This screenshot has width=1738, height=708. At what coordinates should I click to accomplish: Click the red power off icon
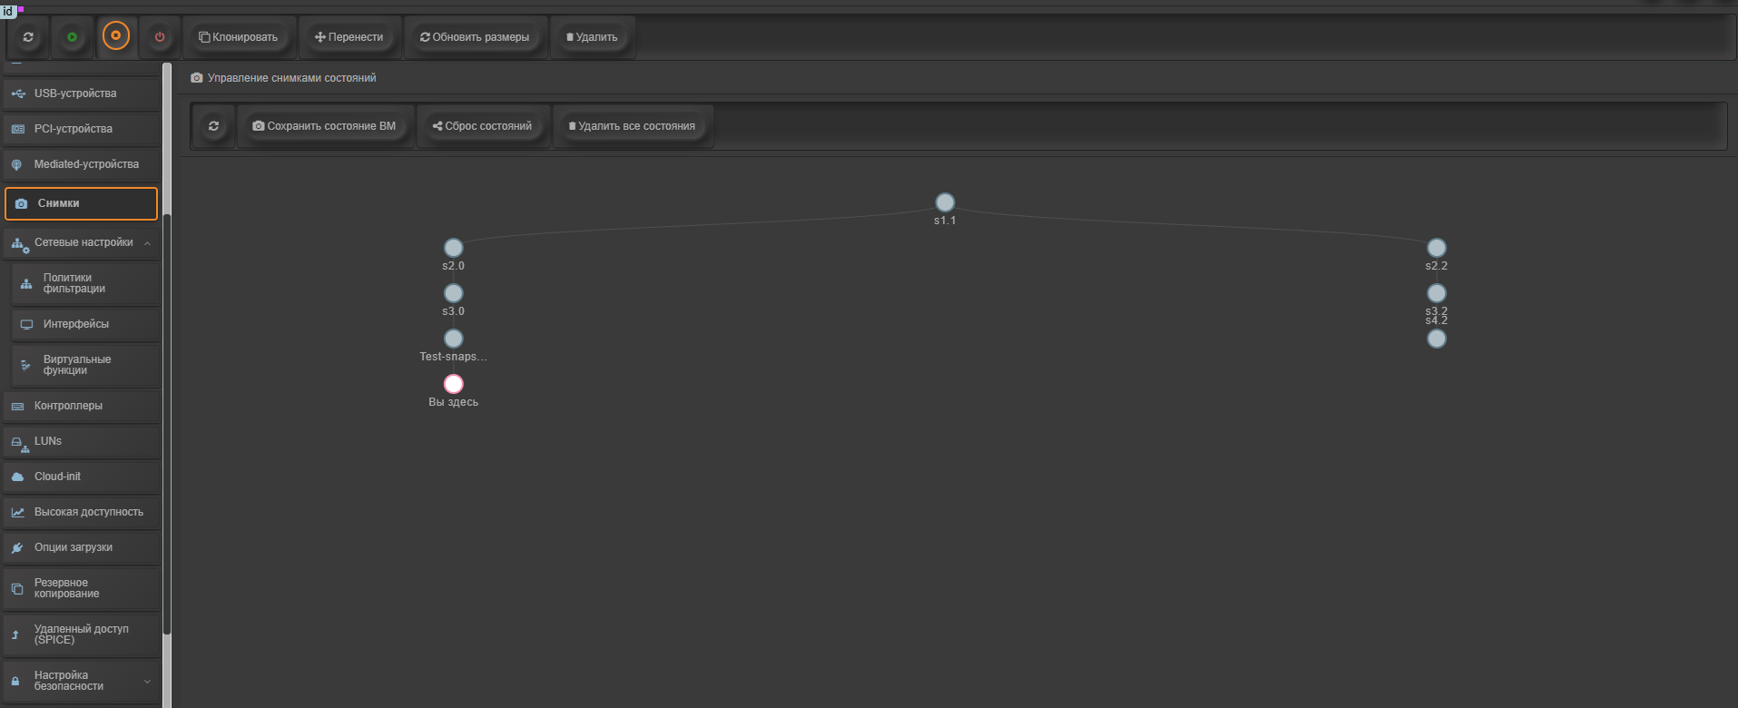(x=160, y=37)
